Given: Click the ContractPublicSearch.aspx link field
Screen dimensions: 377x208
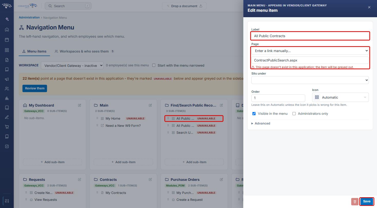Looking at the screenshot, I should [310, 60].
